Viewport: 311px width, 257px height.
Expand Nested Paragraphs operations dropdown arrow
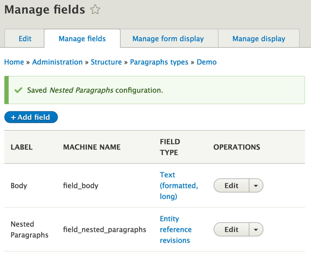coord(256,230)
